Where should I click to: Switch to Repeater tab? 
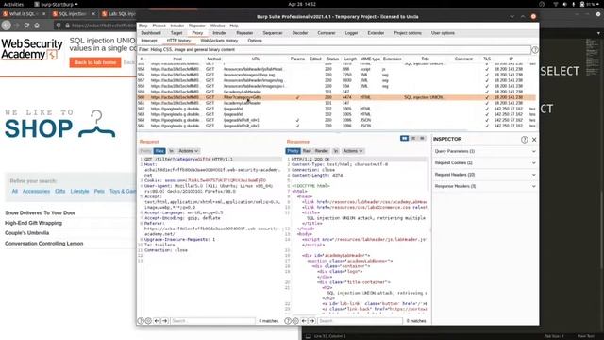[244, 33]
